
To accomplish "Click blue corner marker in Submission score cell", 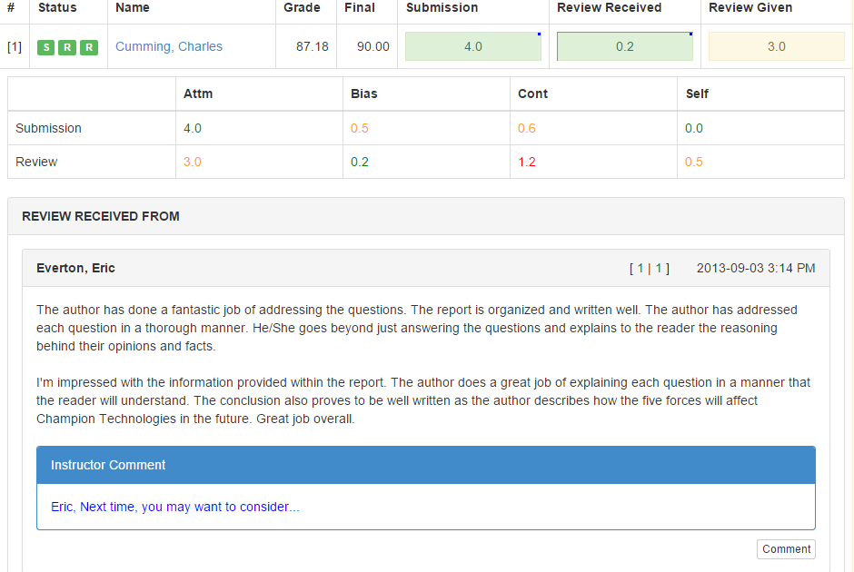I will point(539,34).
